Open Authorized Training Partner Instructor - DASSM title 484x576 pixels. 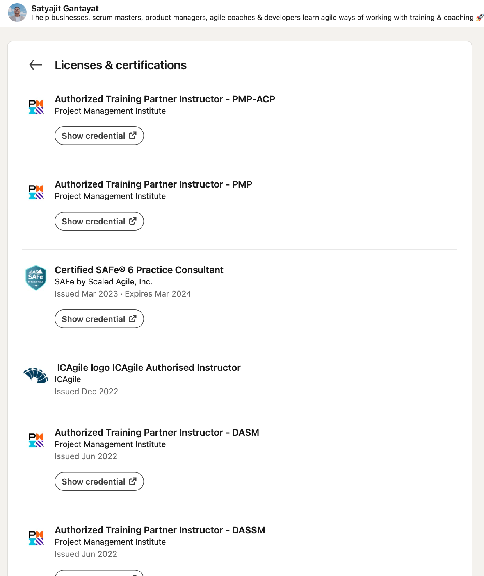(x=160, y=530)
